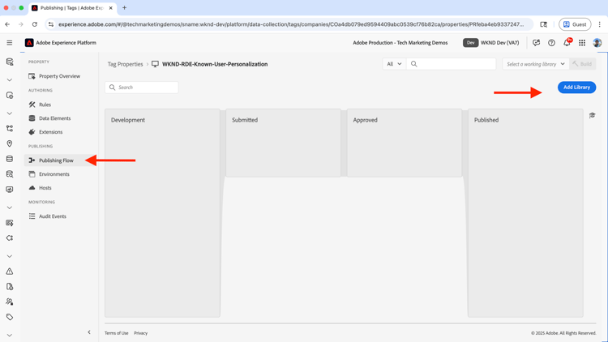Click the Build button
This screenshot has width=608, height=342.
click(x=582, y=64)
